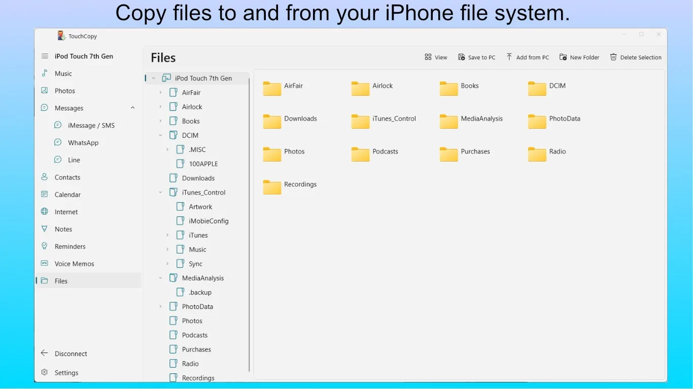The width and height of the screenshot is (693, 389).
Task: Click the iTunes_Control folder icon in grid
Action: tap(360, 122)
